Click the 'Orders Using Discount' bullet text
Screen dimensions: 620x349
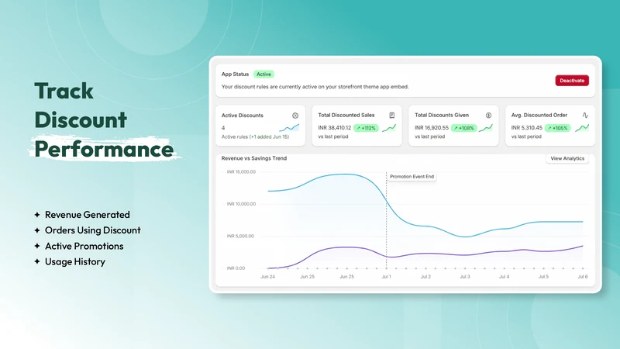click(93, 230)
